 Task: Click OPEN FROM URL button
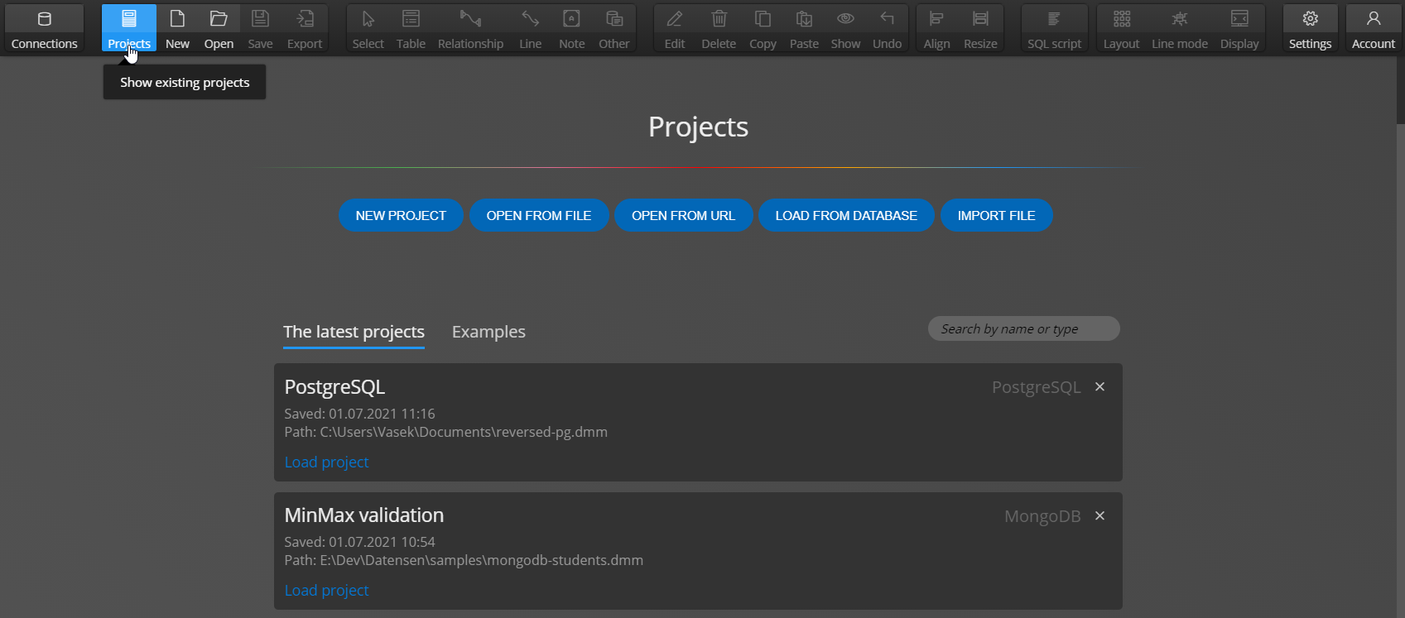coord(683,215)
